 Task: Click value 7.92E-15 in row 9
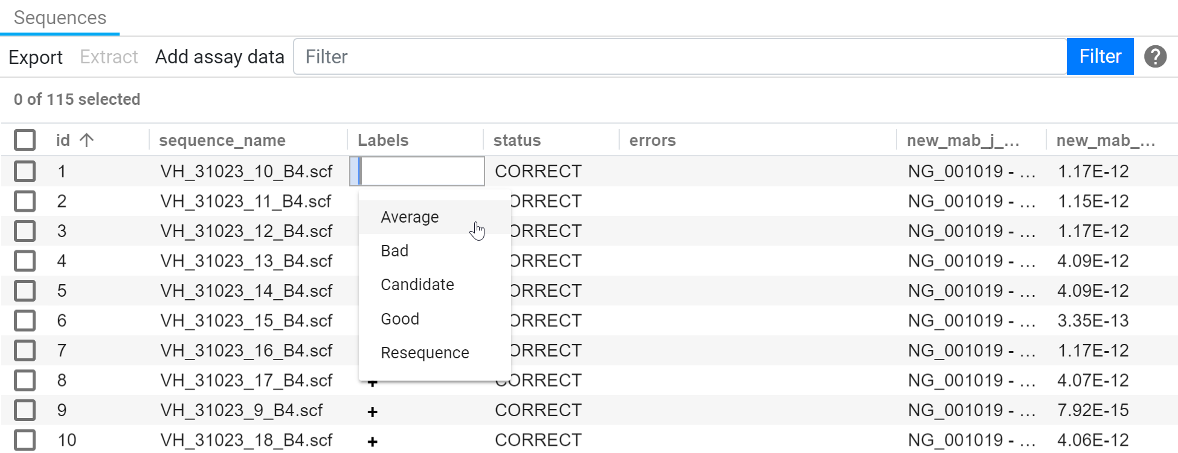(1093, 410)
